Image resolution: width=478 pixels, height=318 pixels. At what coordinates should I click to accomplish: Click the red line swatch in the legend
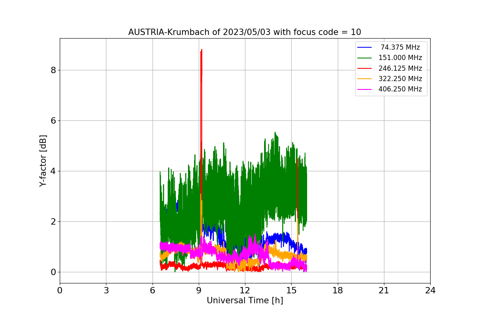pos(365,68)
